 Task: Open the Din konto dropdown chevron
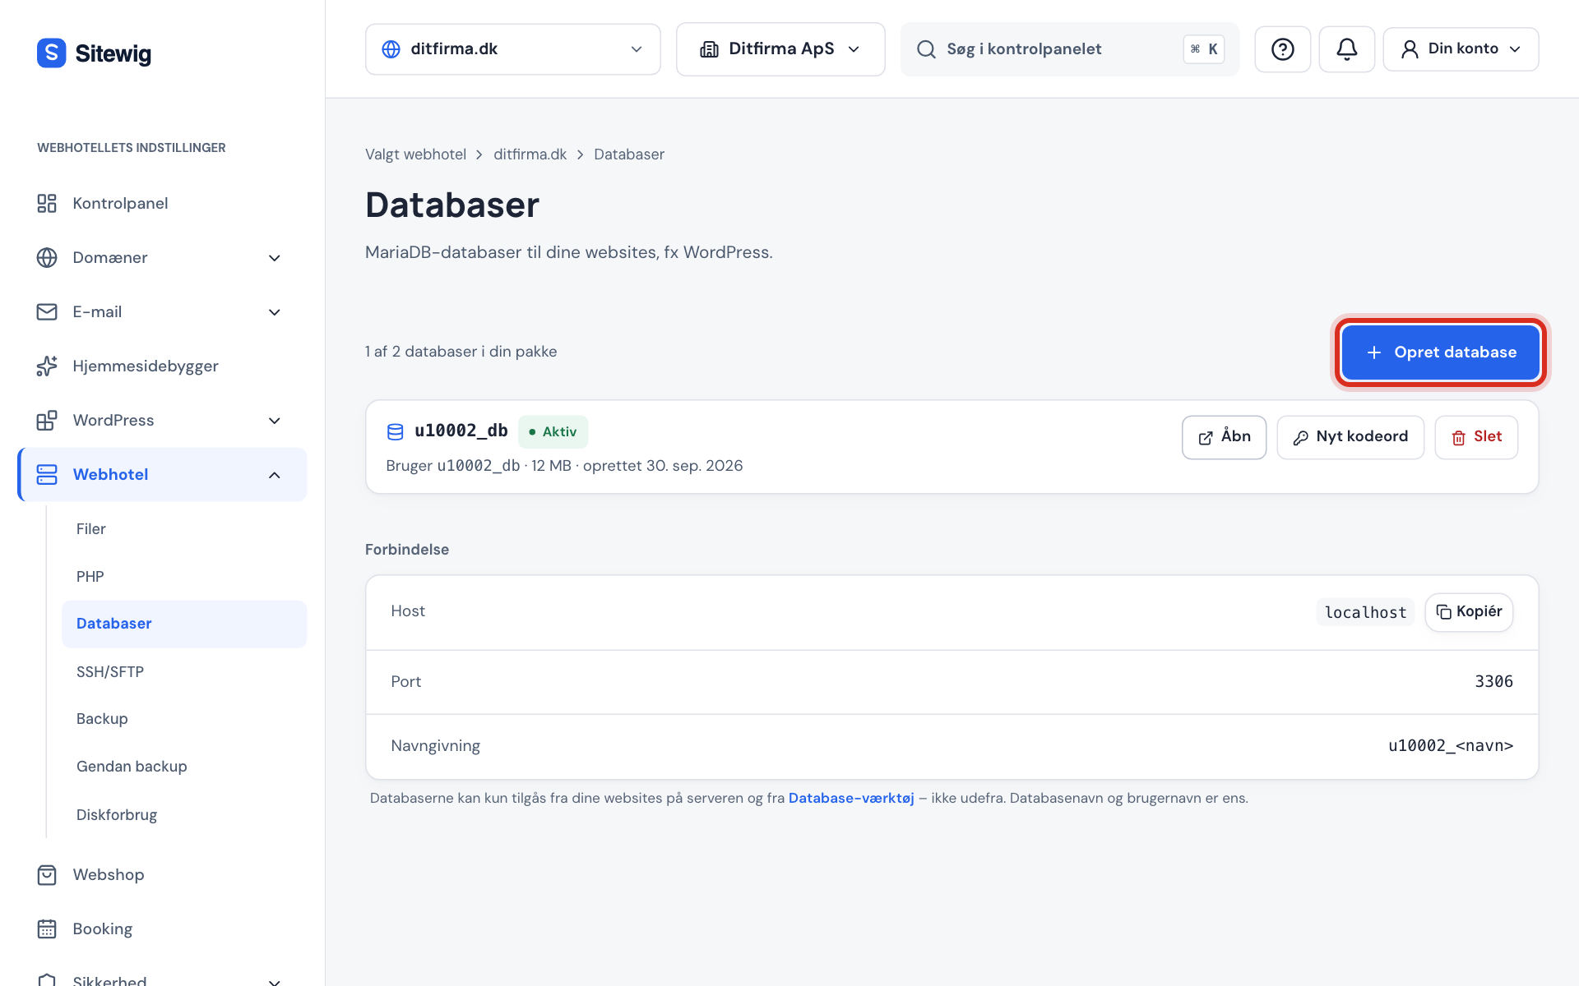(x=1515, y=49)
